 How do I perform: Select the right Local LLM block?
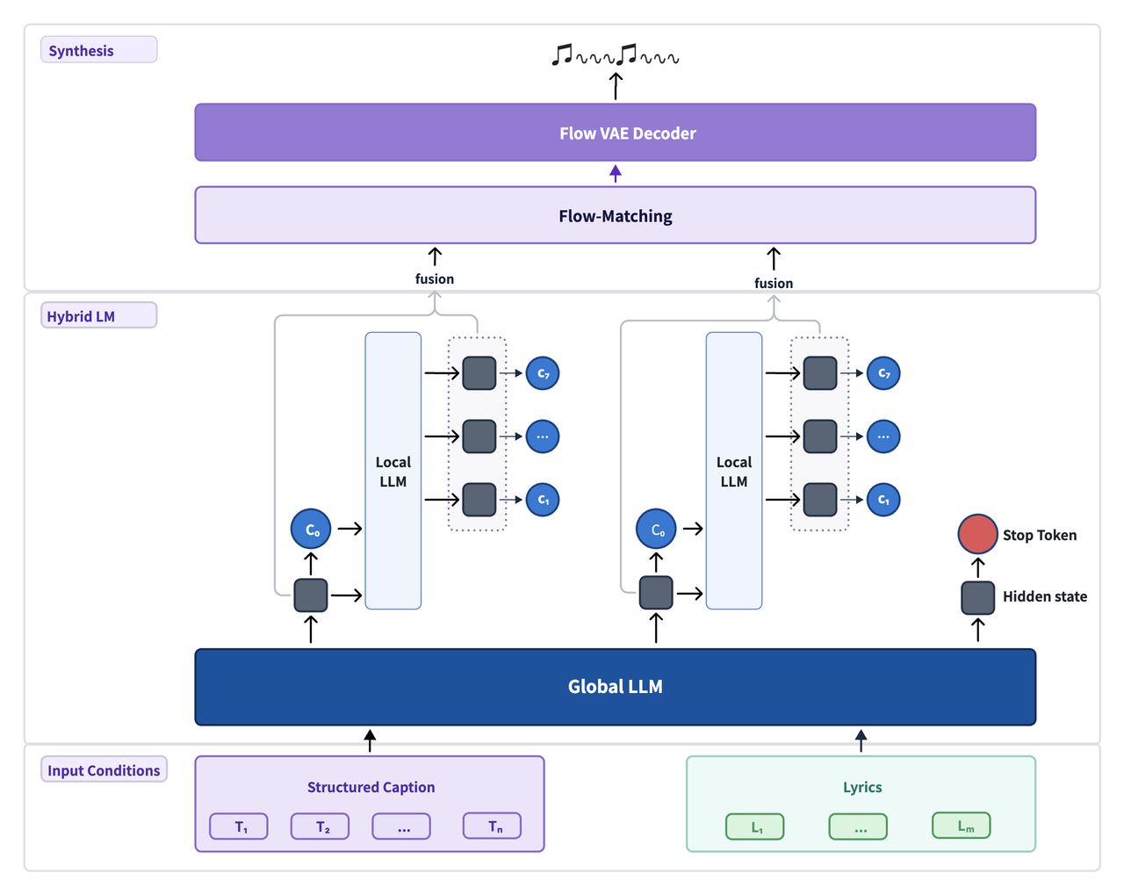(x=734, y=471)
